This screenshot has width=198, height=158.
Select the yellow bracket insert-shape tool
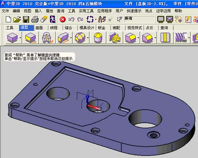pyautogui.click(x=115, y=38)
